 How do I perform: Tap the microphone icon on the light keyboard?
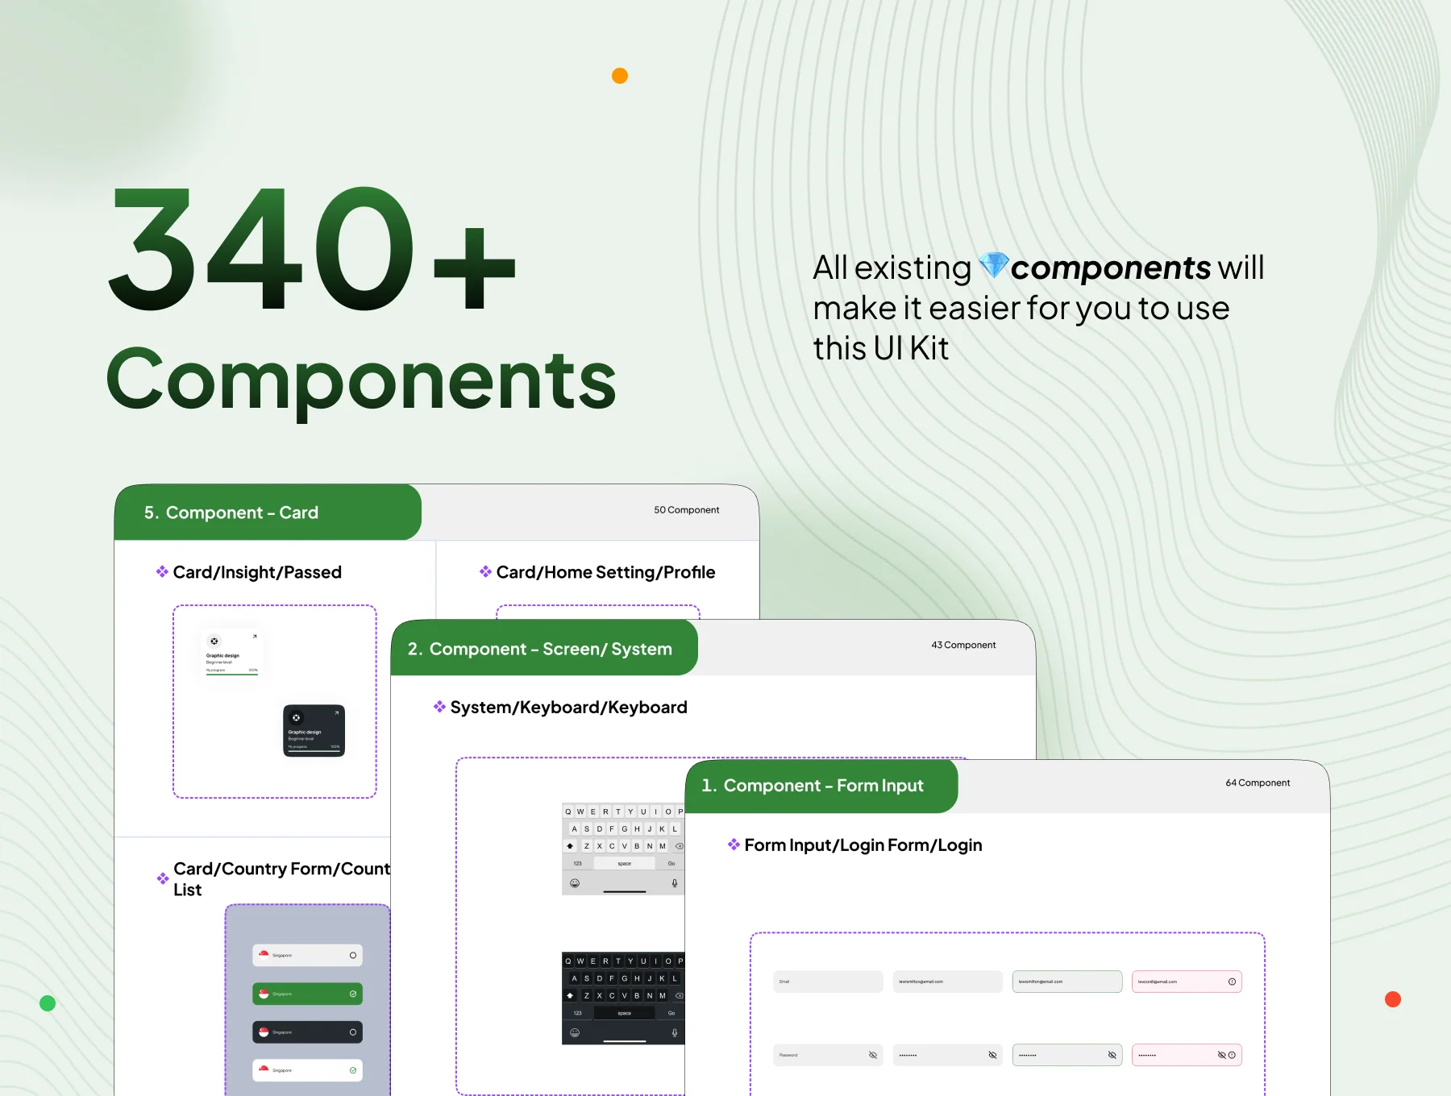(x=675, y=883)
